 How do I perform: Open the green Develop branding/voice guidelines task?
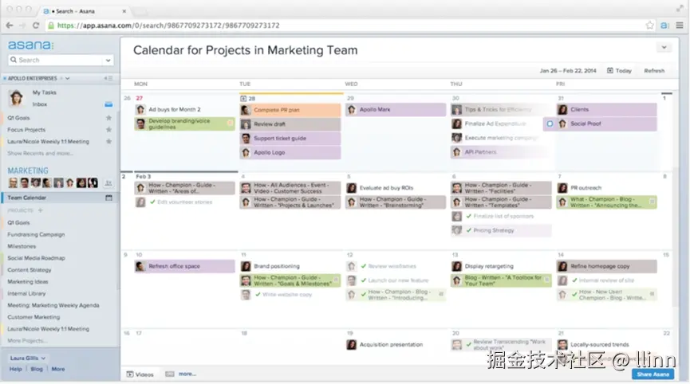click(185, 124)
